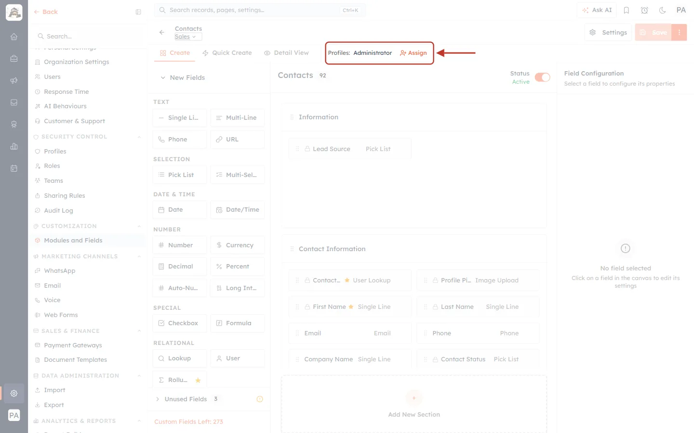The width and height of the screenshot is (694, 433).
Task: Click the three-dot menu next to Save
Action: coord(679,32)
